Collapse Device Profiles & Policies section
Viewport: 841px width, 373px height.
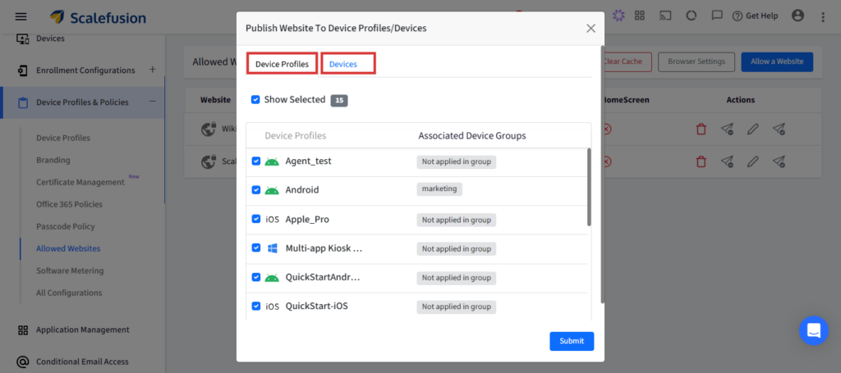tap(152, 102)
